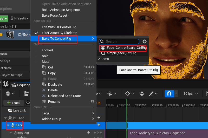Jump to previous key on Animation row
The image size is (208, 138).
coord(95,133)
